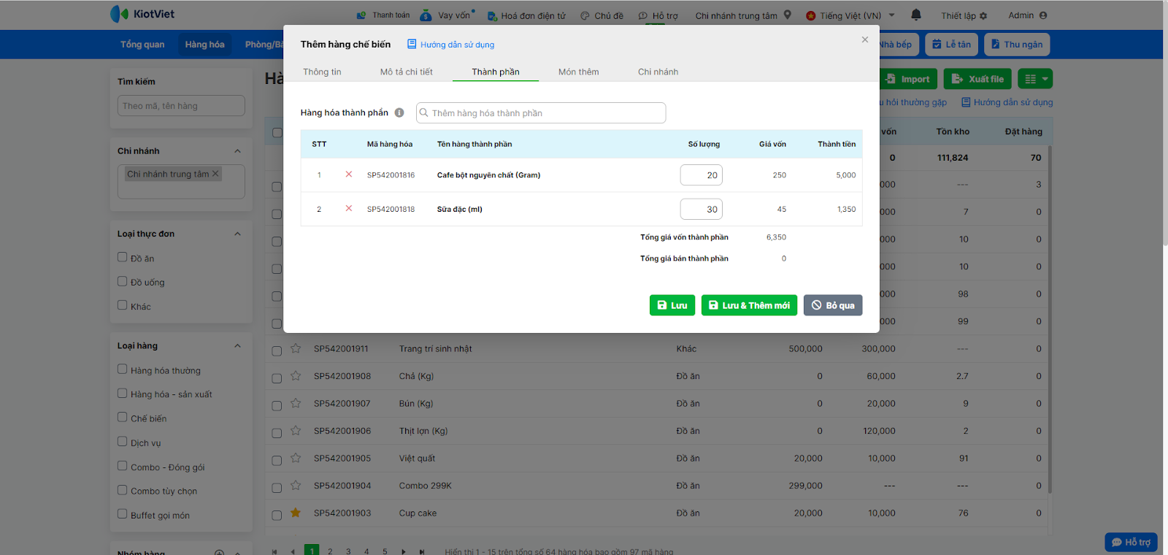The image size is (1168, 555).
Task: Open the Tiếng Việt (VN) language dropdown
Action: 850,15
